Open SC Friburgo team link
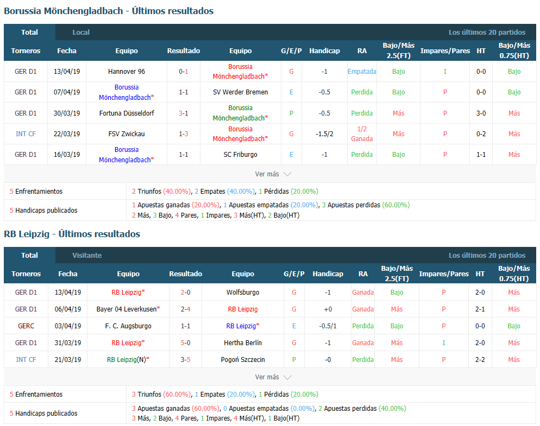 [x=240, y=155]
